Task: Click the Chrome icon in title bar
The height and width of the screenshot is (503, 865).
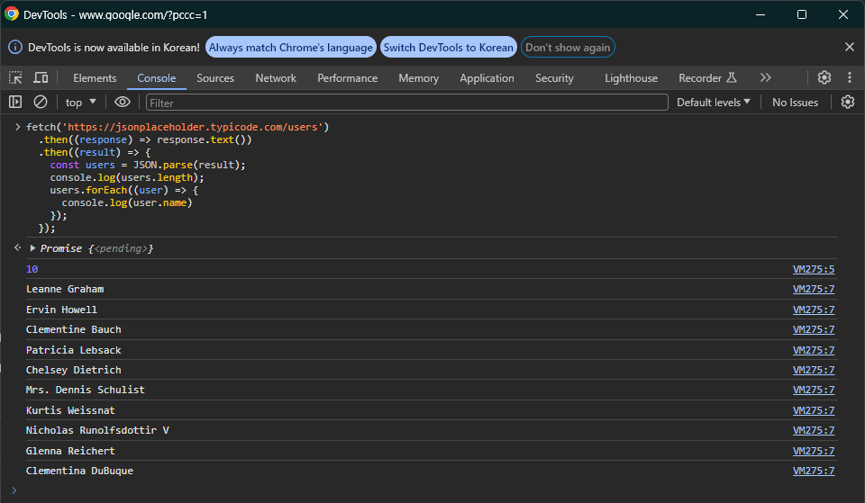Action: [x=12, y=14]
